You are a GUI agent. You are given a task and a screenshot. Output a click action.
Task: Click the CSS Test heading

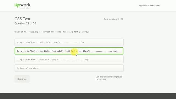23,19
